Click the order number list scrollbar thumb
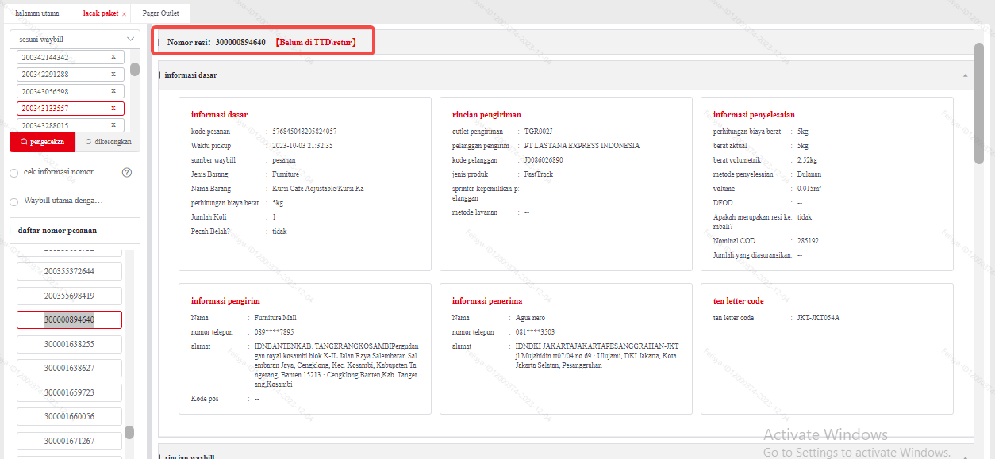Viewport: 995px width, 459px height. (x=129, y=432)
